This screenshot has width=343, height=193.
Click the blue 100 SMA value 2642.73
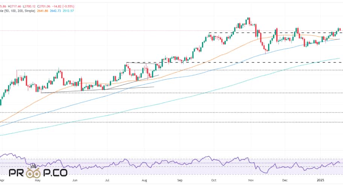click(x=55, y=11)
